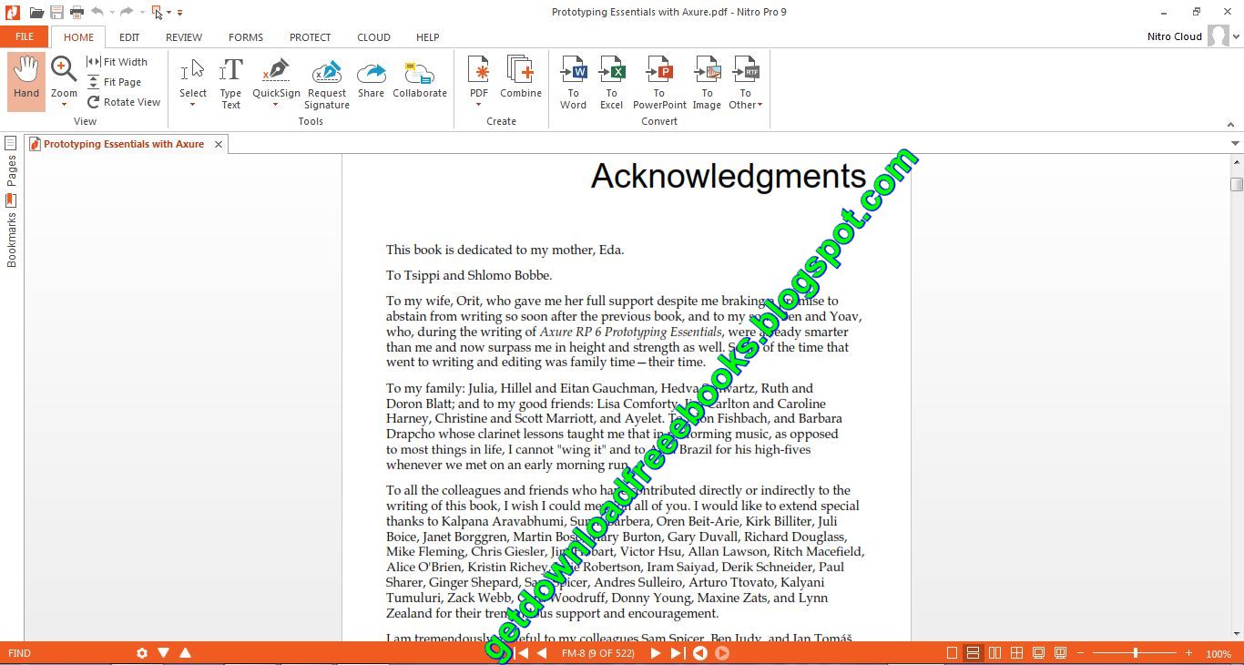Convert the document To PowerPoint
Image resolution: width=1244 pixels, height=665 pixels.
pos(659,82)
